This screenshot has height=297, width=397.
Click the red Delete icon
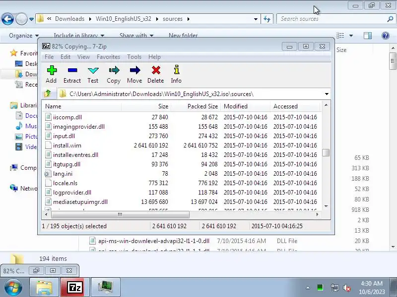[x=156, y=70]
